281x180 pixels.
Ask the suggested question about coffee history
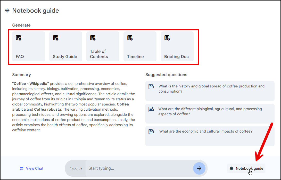tap(210, 89)
